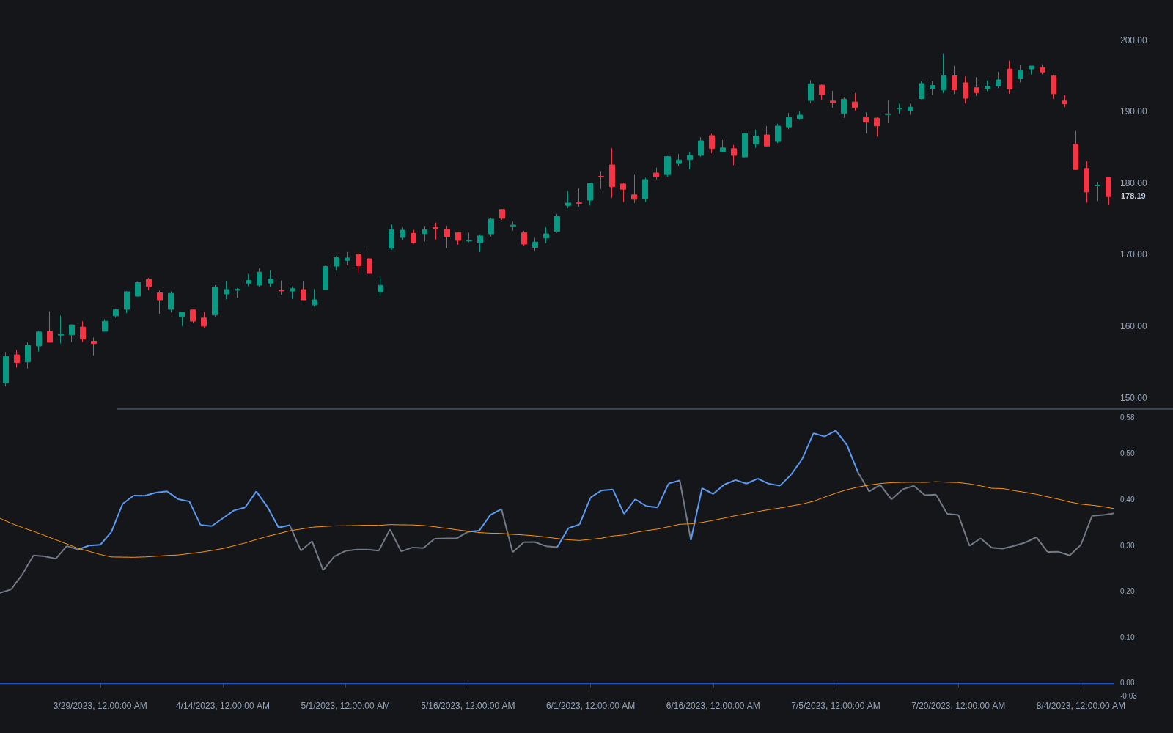Select the 0.50 indicator scale value
1173x733 pixels.
1128,454
